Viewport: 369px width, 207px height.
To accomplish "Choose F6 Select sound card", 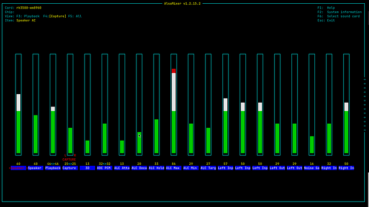I will [339, 16].
